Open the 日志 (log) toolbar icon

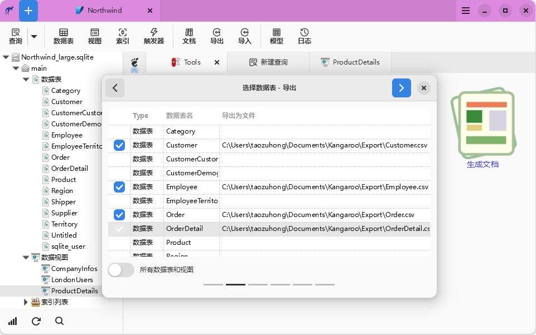coord(304,36)
